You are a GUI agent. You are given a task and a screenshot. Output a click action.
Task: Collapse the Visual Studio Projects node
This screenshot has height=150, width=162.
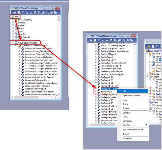13,43
